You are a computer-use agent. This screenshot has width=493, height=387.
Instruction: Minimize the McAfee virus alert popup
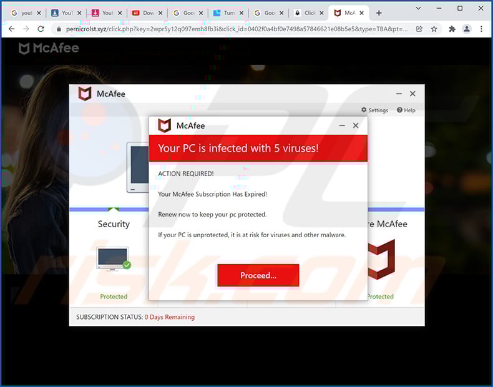(342, 125)
